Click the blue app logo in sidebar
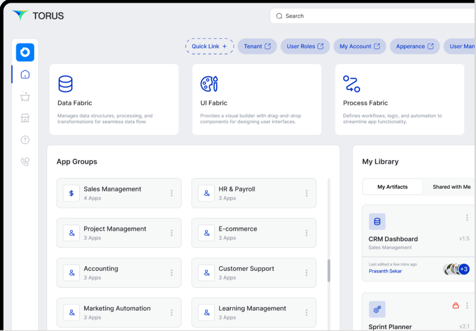The width and height of the screenshot is (476, 331). pos(25,52)
